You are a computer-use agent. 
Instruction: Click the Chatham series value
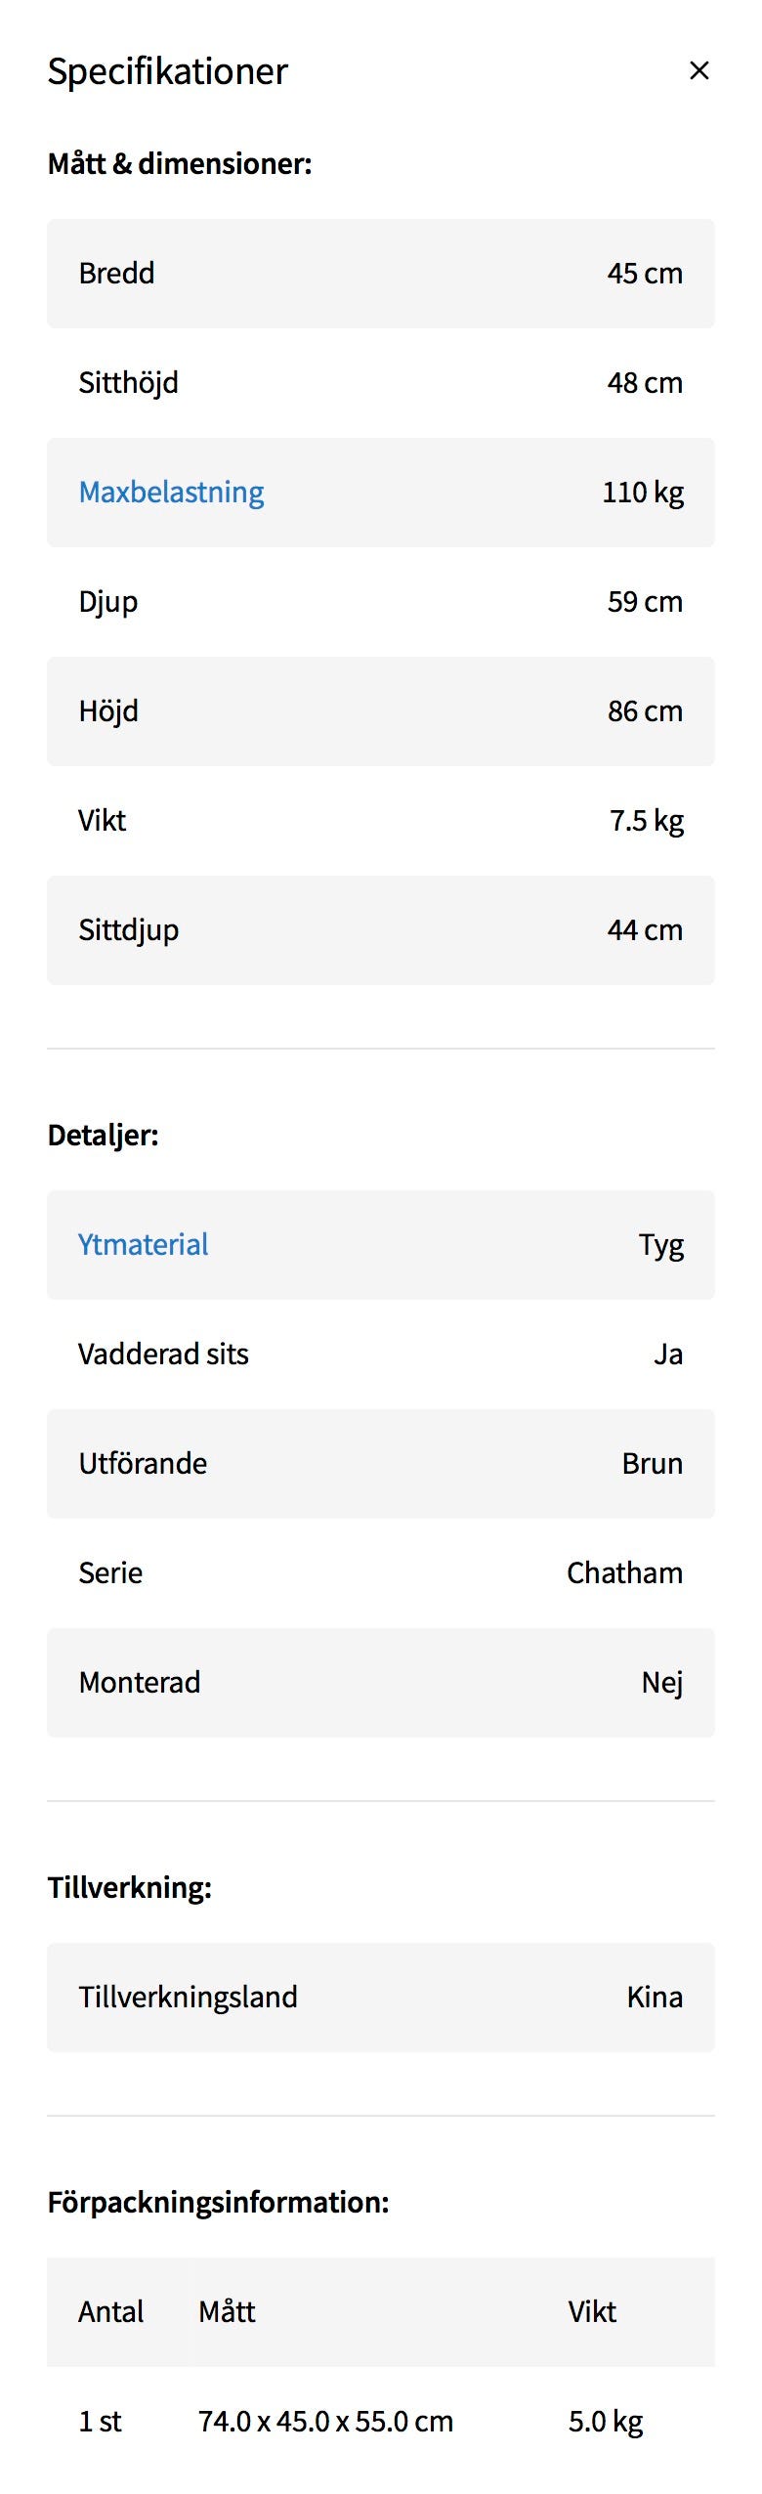coord(624,1572)
